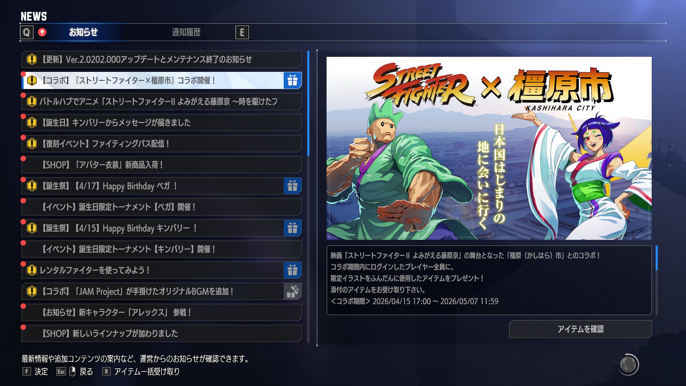The height and width of the screenshot is (386, 686).
Task: Click red lightbulb notification icon near お知らせ
Action: [x=42, y=33]
